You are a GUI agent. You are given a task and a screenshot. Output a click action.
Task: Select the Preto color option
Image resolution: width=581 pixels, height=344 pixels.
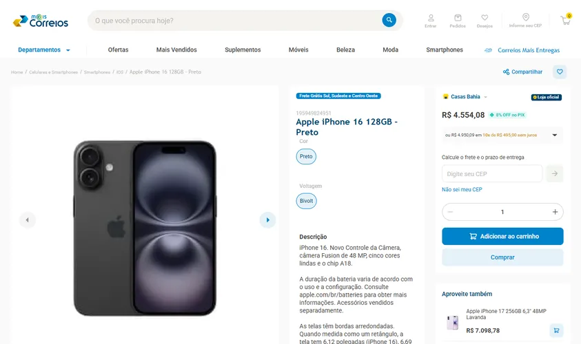click(x=306, y=156)
